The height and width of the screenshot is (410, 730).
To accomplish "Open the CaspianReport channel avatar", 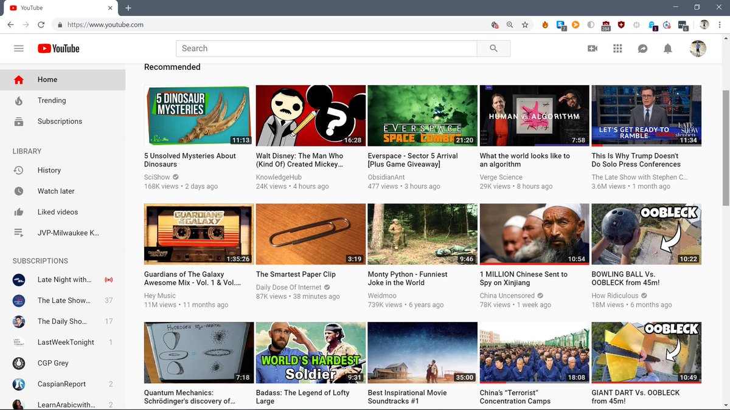I will click(19, 384).
